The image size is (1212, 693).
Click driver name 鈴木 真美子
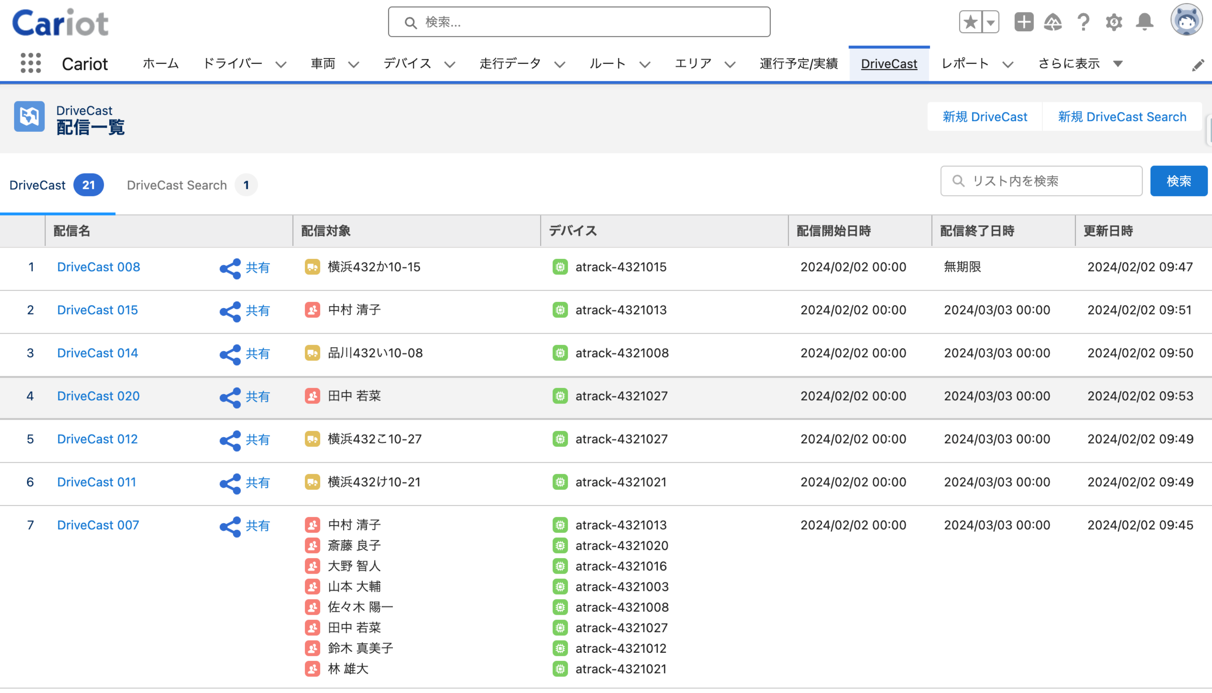360,648
